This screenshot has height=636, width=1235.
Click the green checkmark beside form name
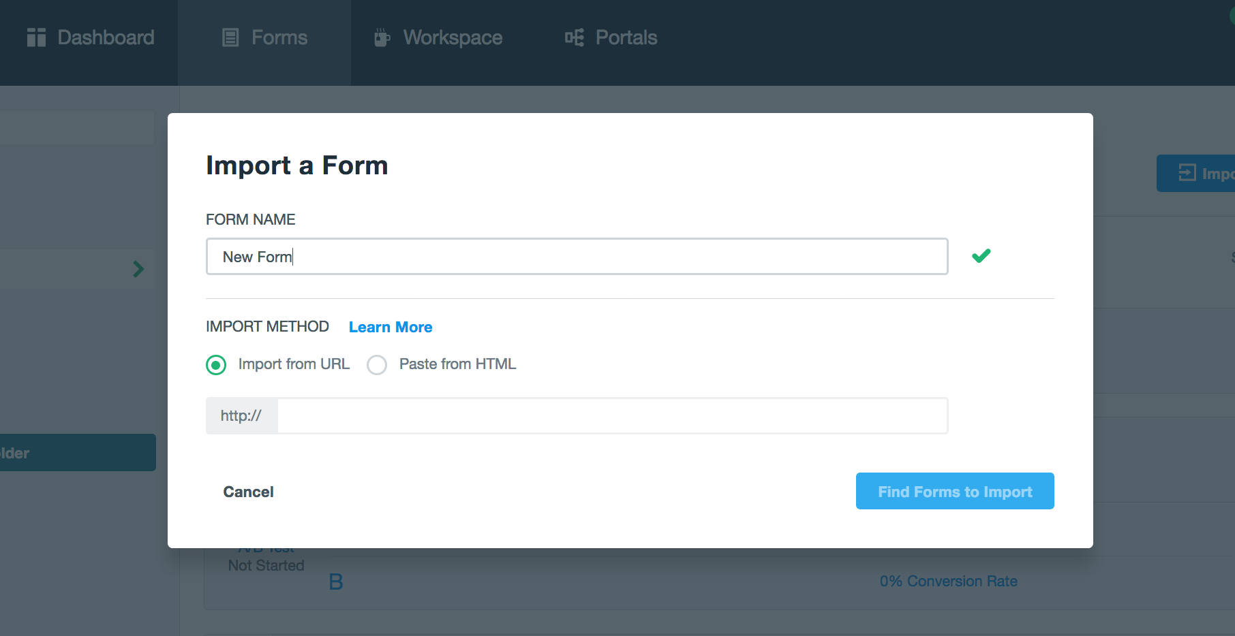981,256
